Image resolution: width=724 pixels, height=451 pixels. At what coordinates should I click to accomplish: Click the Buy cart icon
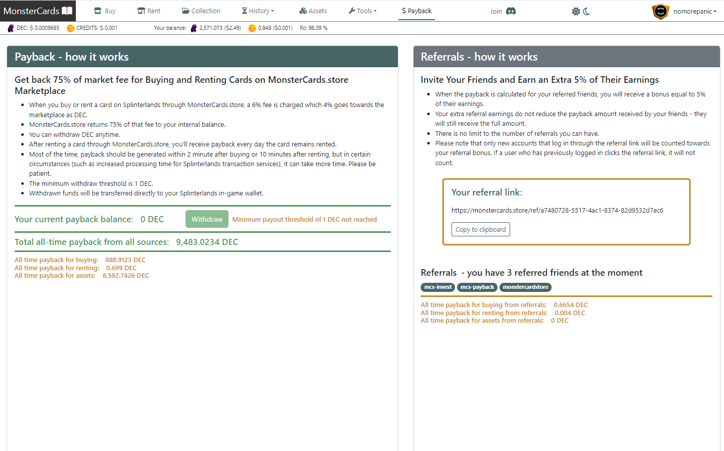click(98, 11)
